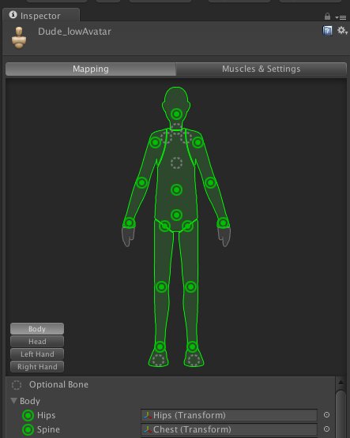Click the elbow bone circle on screen right
This screenshot has width=350, height=438.
[210, 182]
